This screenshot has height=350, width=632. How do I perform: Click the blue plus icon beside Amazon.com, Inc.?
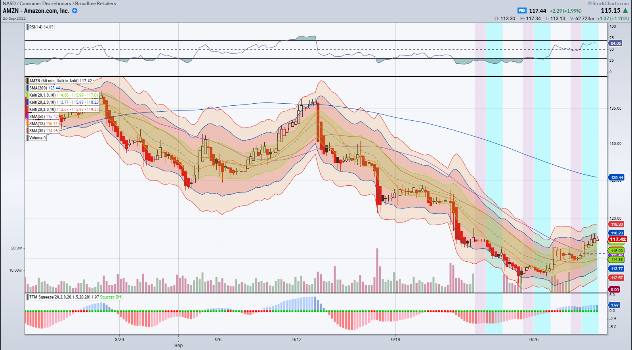(74, 11)
